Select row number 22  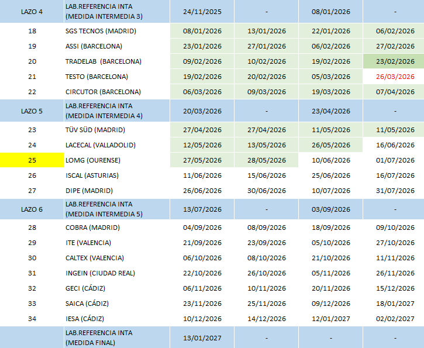pyautogui.click(x=32, y=92)
